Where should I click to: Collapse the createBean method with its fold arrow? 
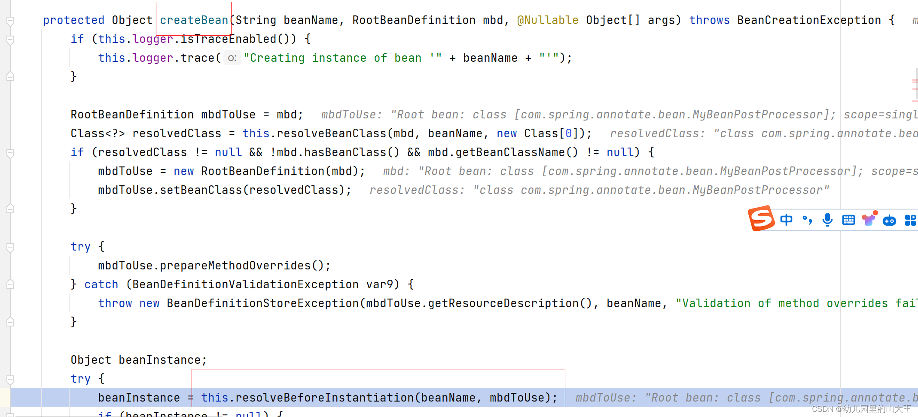(x=9, y=20)
